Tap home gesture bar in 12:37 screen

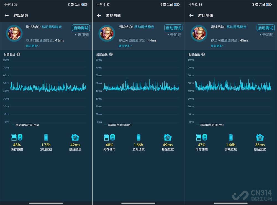tap(138, 203)
